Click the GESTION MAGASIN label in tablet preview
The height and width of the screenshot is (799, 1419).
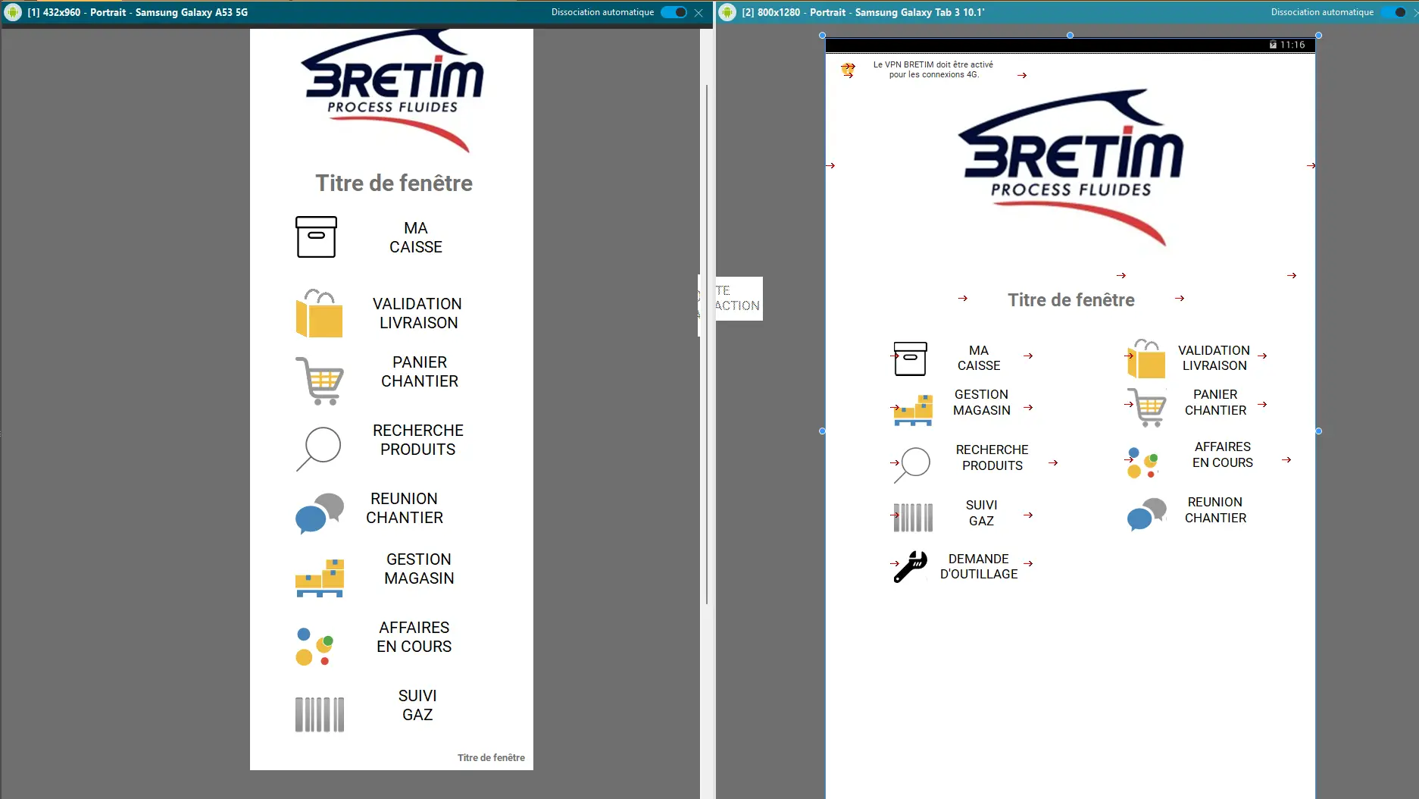click(981, 403)
